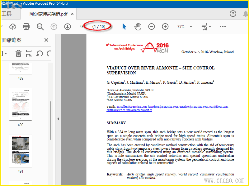This screenshot has height=186, width=249.
Task: Switch to 阿尔蒙特高架桥.pdf tab
Action: (48, 14)
